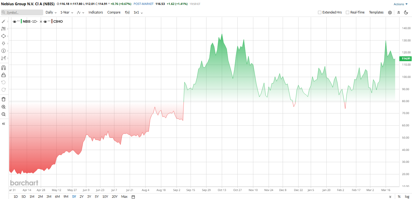Expand arrow marker tools submenu chevron
Screen dimensions: 412x199
(8, 43)
